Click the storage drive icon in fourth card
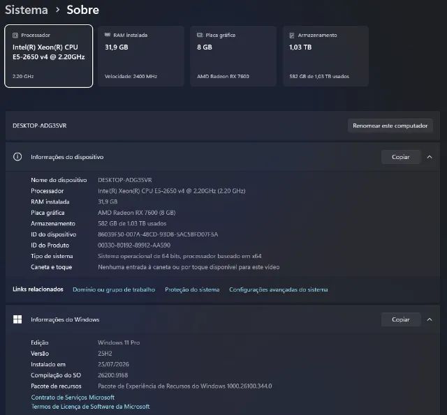 [x=292, y=36]
